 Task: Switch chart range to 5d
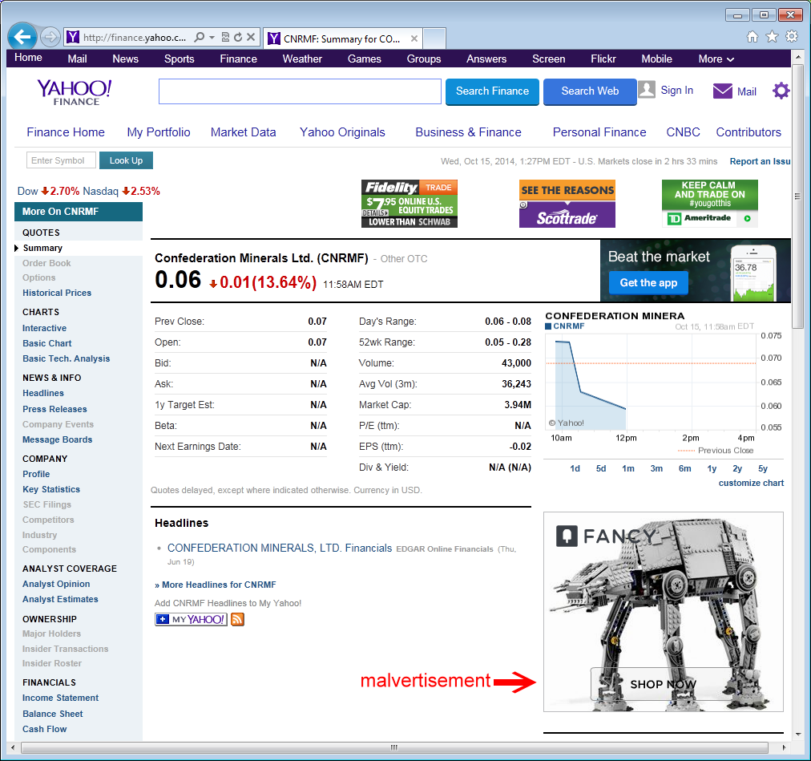[601, 468]
